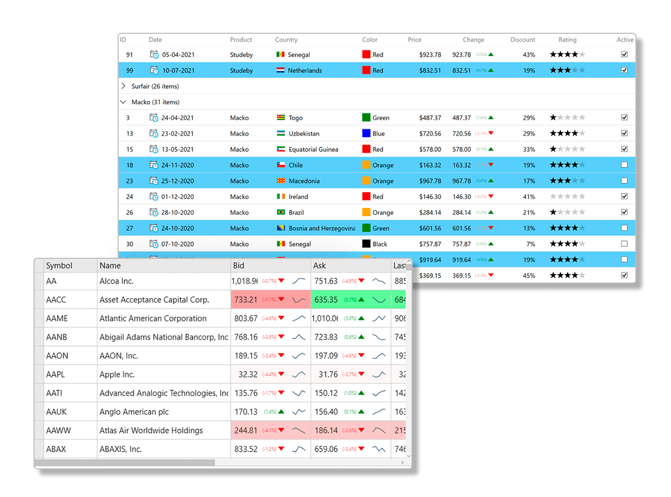Expand the Surfair group of 26 items
This screenshot has height=497, width=671.
pos(123,86)
